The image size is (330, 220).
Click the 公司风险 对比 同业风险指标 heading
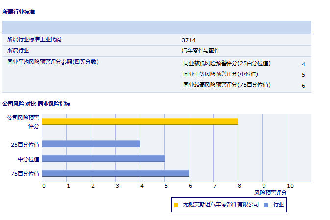tap(36, 104)
